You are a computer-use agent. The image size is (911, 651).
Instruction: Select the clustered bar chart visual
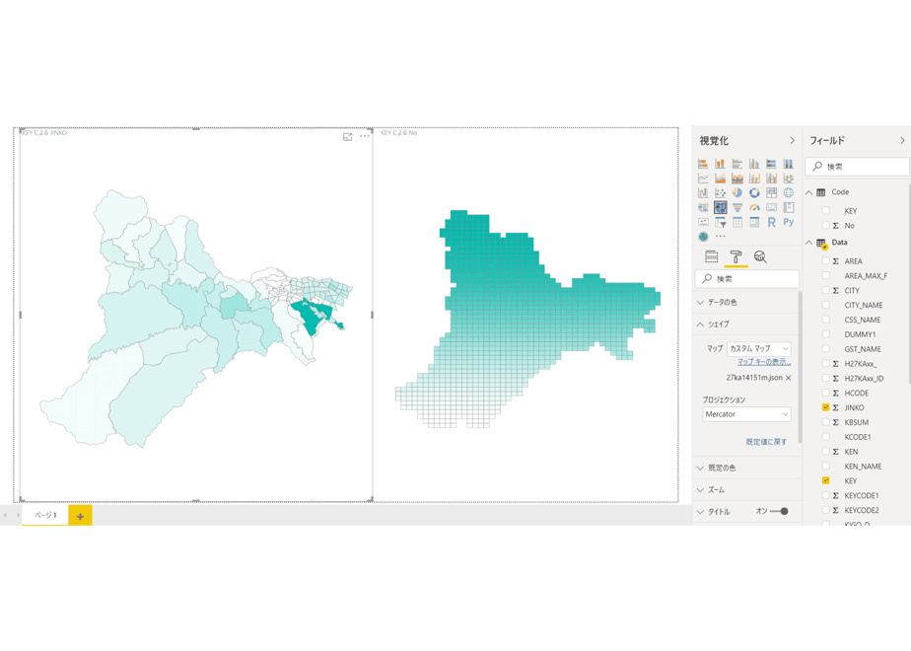(x=737, y=164)
